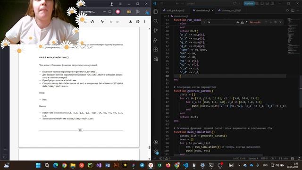
Task: Open the Run and Debug view
Action: pyautogui.click(x=156, y=40)
